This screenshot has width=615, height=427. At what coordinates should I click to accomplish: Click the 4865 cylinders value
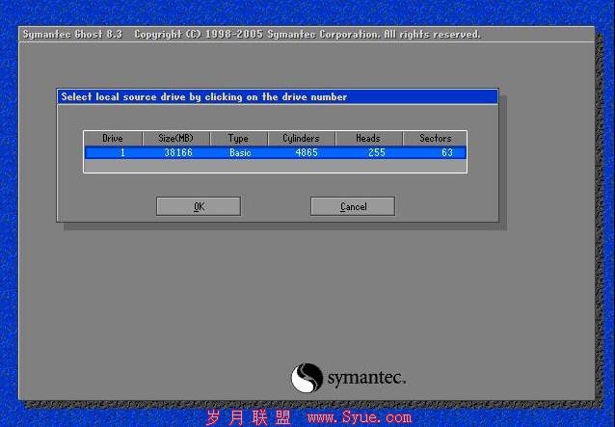pyautogui.click(x=307, y=152)
